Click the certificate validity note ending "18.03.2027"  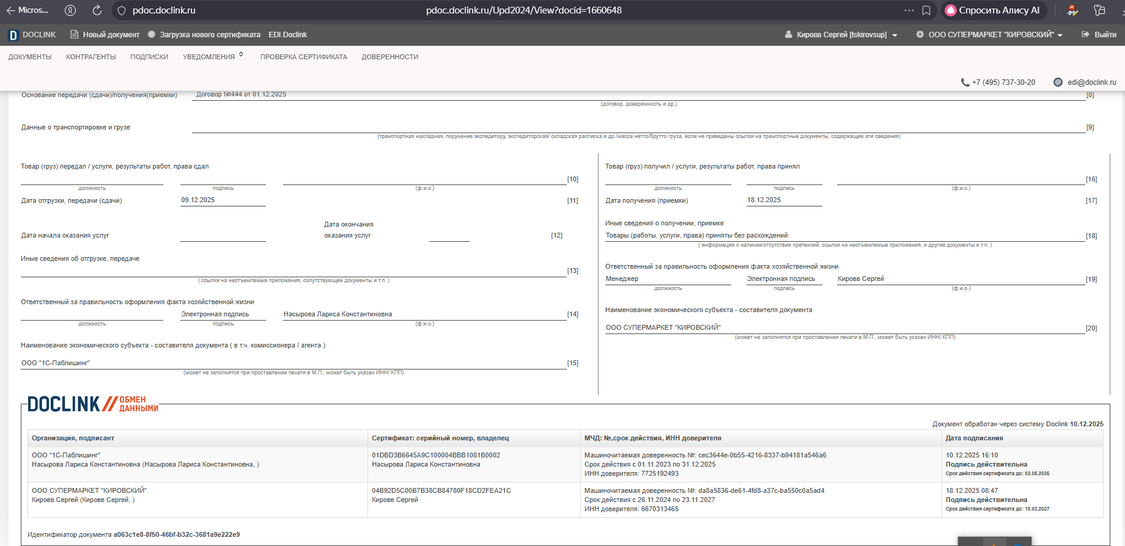pos(998,509)
